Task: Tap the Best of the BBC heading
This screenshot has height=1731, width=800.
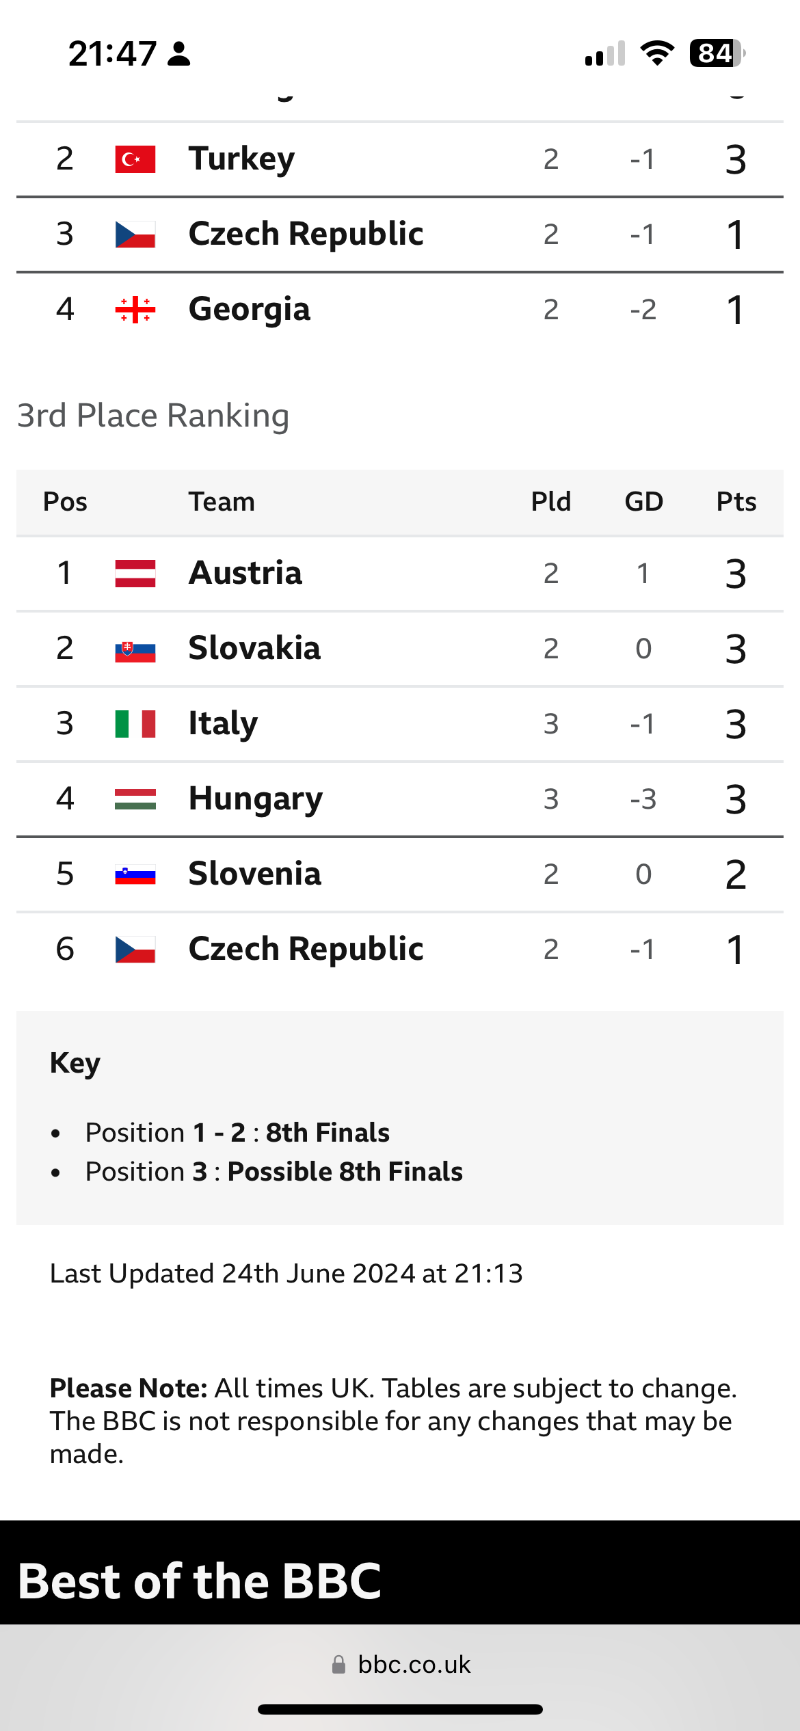Action: pos(200,1582)
